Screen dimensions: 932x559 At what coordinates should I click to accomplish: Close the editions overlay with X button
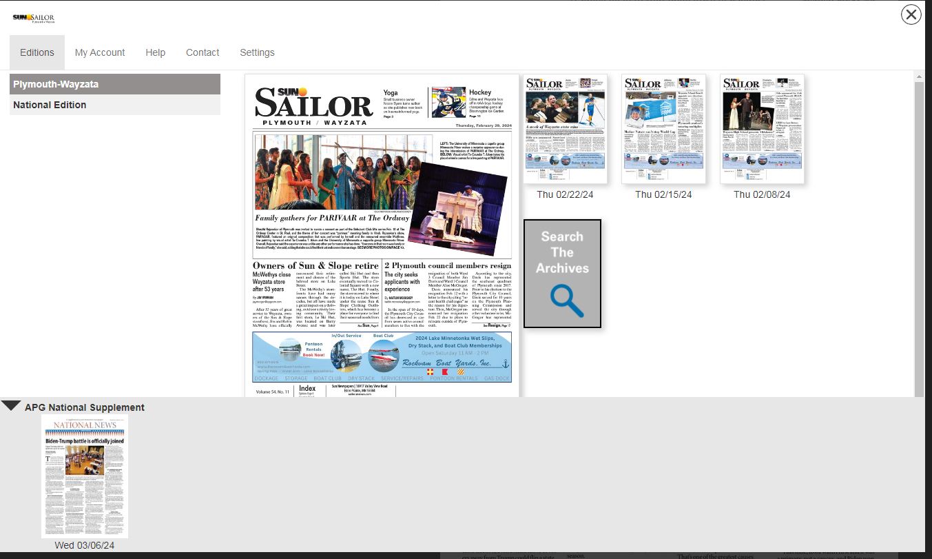tap(911, 14)
